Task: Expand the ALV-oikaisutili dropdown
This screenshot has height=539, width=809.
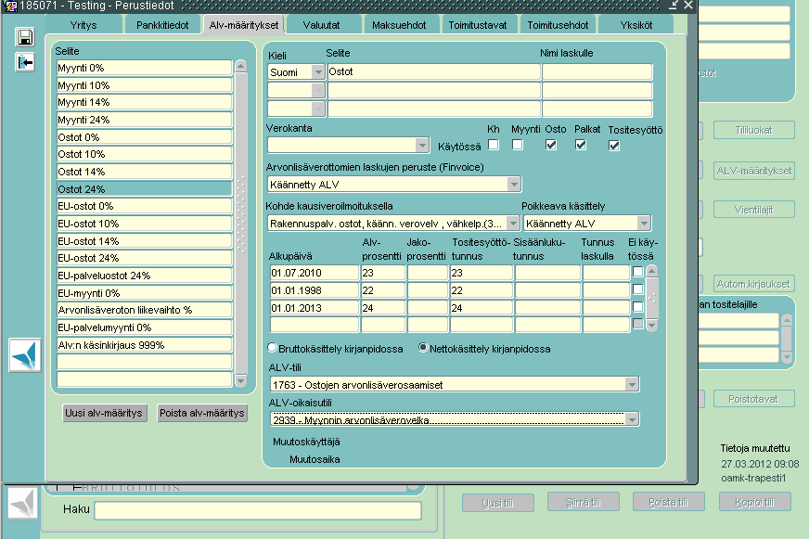Action: 632,419
